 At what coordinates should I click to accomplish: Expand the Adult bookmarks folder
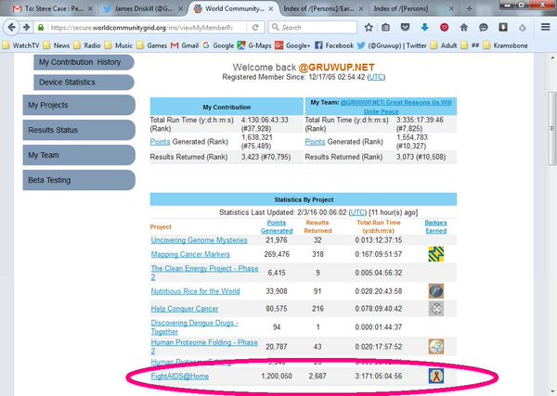444,45
